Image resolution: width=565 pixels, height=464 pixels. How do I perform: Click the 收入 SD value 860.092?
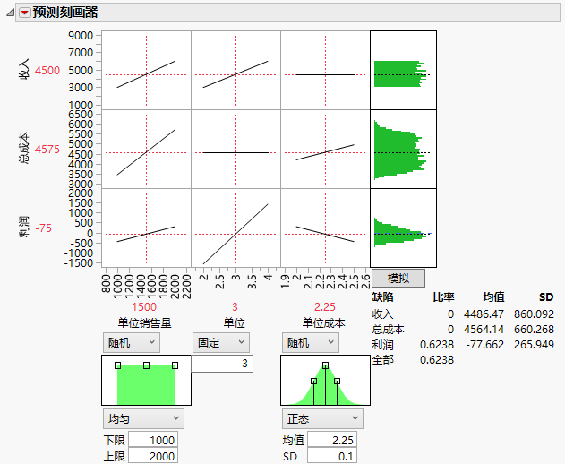[534, 314]
